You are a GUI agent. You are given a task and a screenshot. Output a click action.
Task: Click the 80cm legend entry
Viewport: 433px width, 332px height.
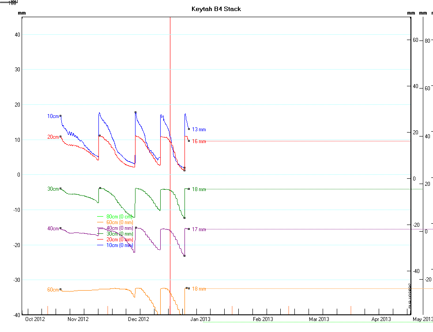click(x=119, y=217)
